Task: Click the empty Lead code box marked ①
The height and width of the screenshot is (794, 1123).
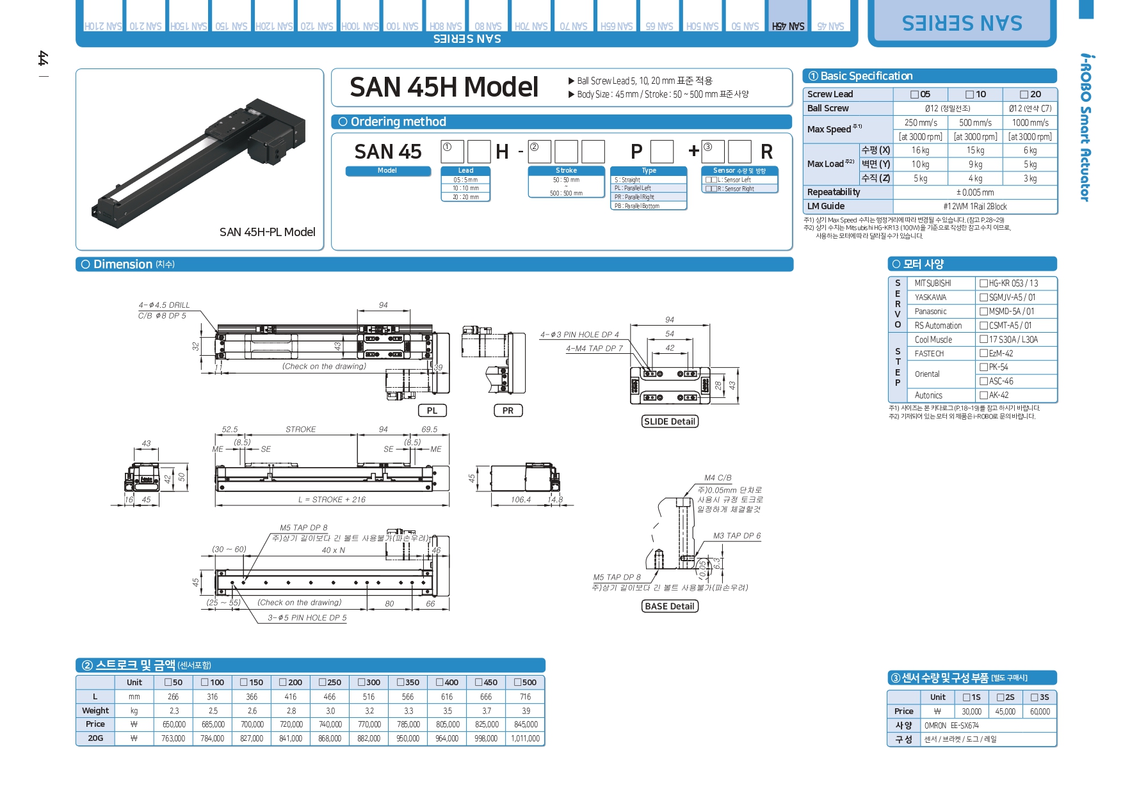Action: 452,152
